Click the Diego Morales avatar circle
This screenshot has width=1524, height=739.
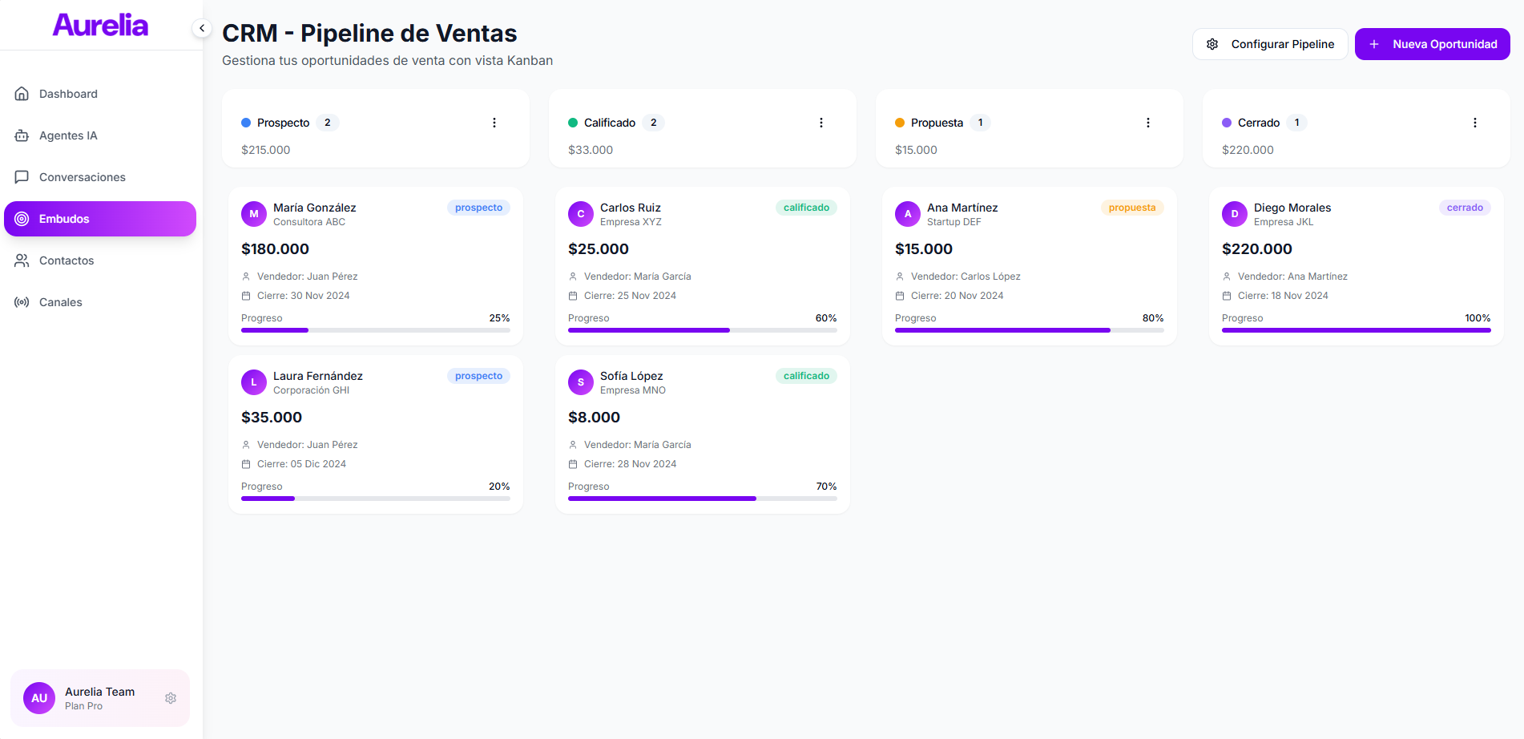coord(1235,214)
